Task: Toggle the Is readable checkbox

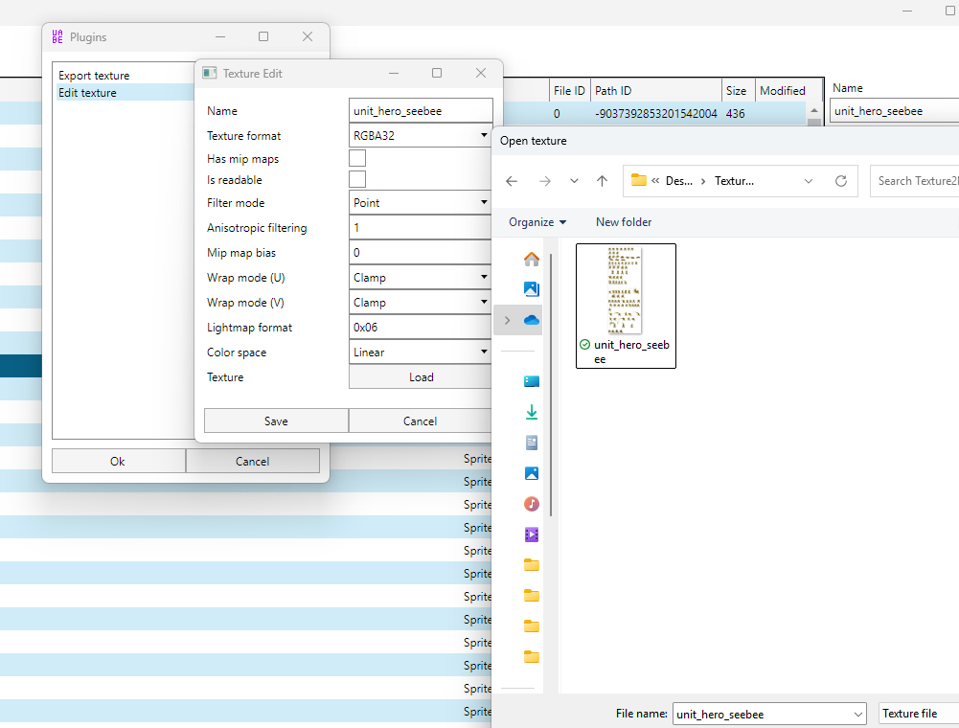Action: pyautogui.click(x=357, y=180)
